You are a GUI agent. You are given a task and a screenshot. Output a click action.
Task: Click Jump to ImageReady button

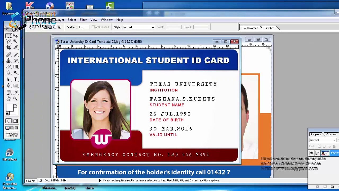[12, 135]
